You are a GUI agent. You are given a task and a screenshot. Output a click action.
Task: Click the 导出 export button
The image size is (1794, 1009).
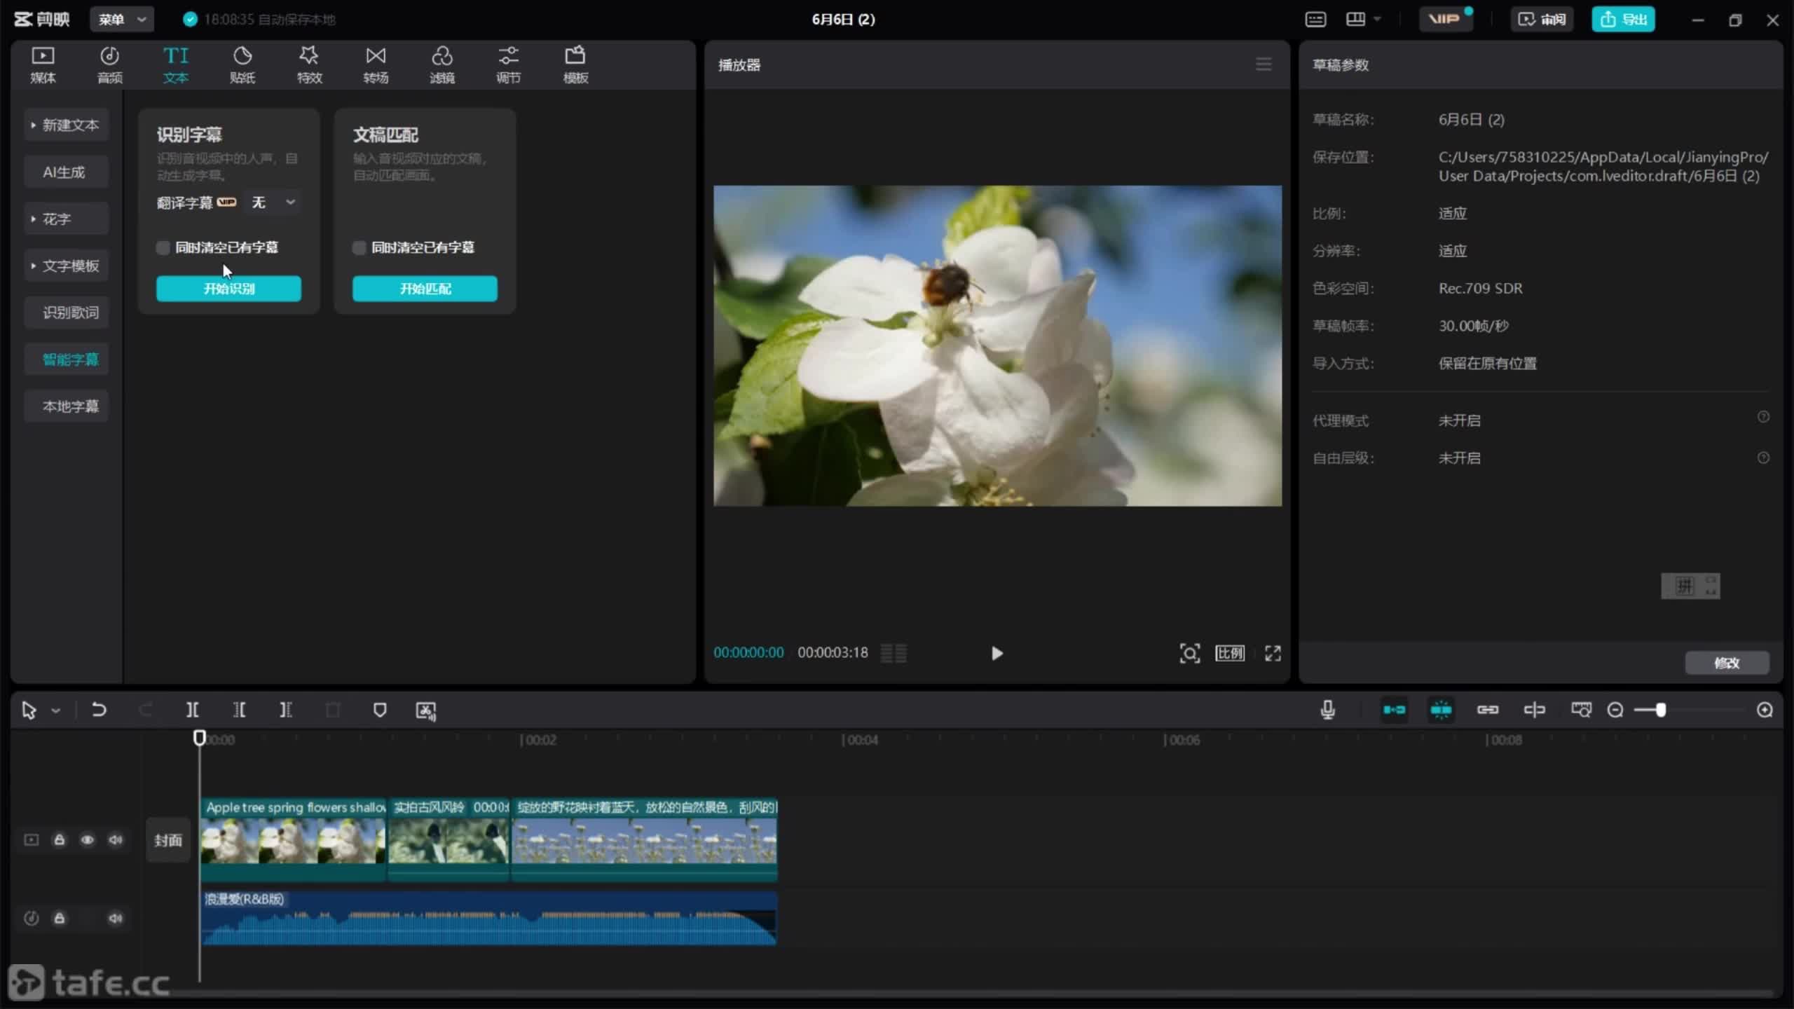coord(1623,19)
